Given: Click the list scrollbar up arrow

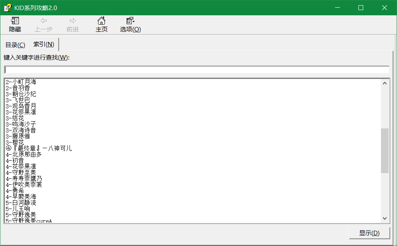Looking at the screenshot, I should [x=385, y=83].
